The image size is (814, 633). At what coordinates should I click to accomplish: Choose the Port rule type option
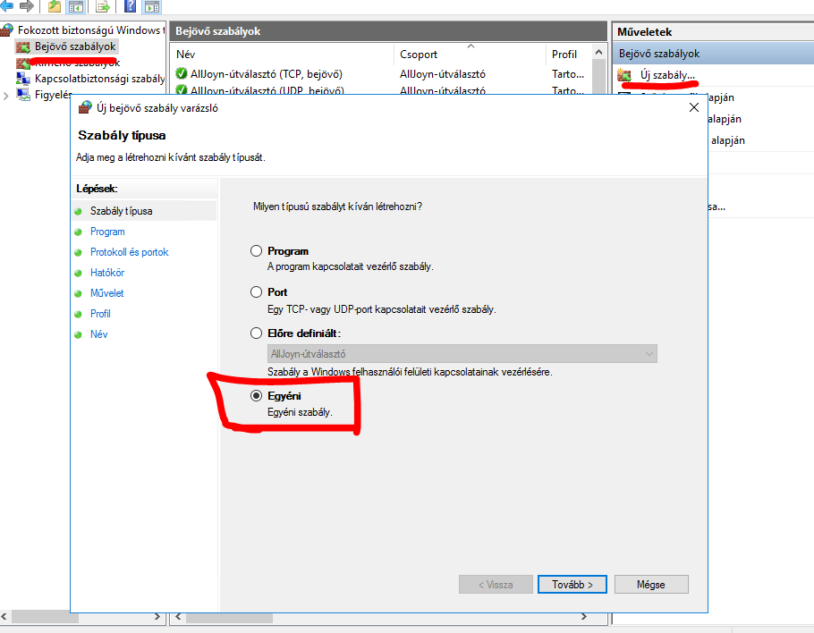[257, 292]
